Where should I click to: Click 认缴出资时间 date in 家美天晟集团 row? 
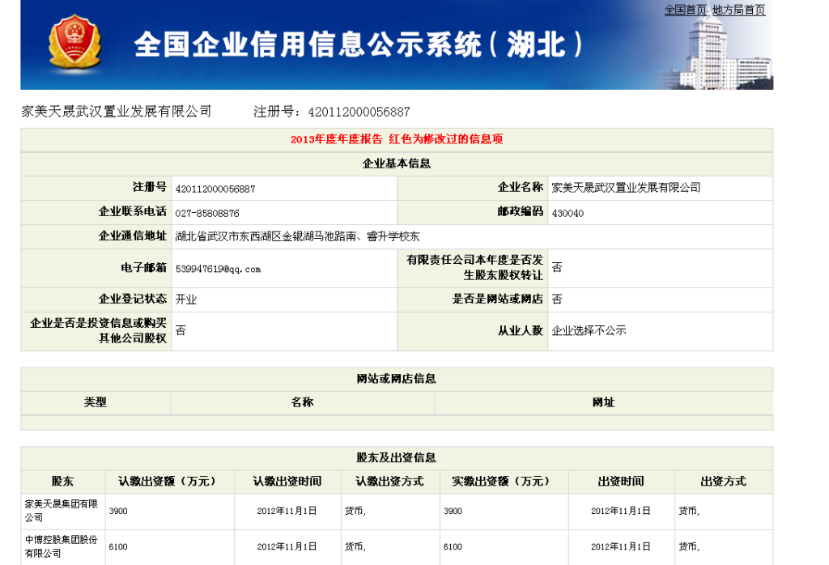(287, 511)
